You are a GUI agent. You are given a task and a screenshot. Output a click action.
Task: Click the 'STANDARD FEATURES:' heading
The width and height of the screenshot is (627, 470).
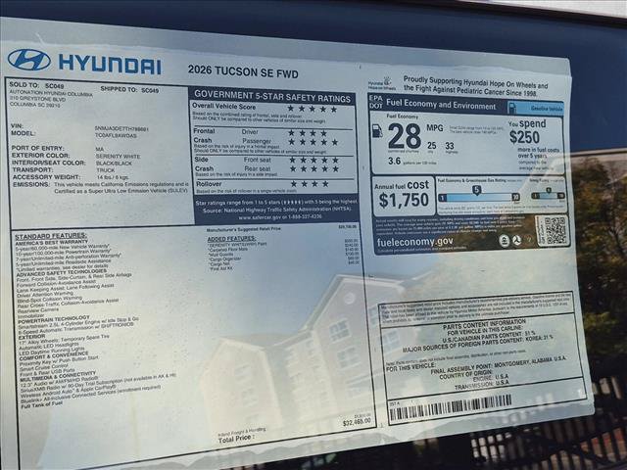click(51, 236)
